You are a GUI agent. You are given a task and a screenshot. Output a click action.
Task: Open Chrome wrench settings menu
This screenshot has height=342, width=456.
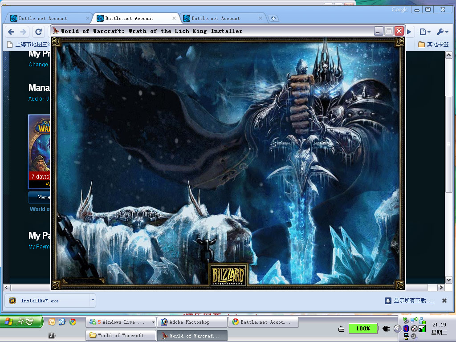[442, 32]
